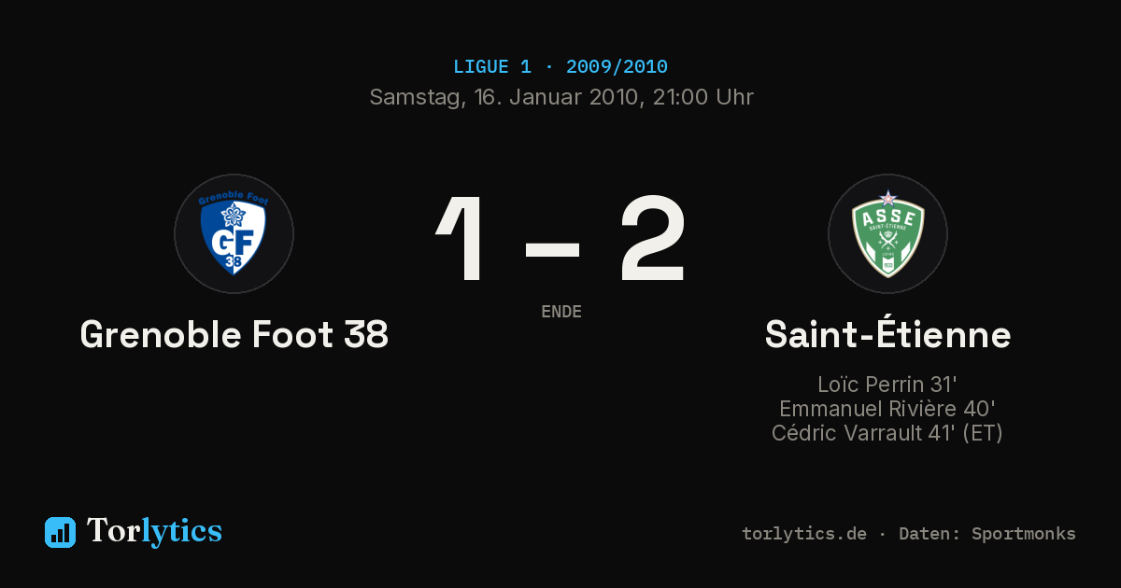Click the Torlytics bar chart logo icon
The width and height of the screenshot is (1121, 588).
(60, 532)
